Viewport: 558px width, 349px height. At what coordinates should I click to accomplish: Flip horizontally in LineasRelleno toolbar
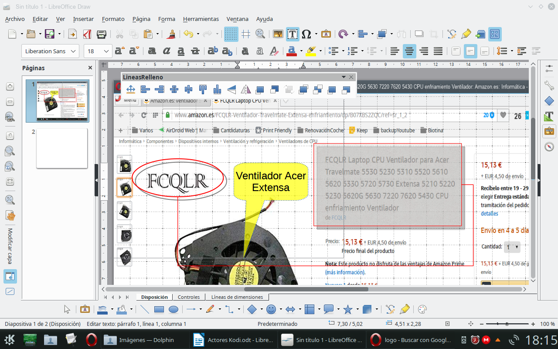[x=246, y=90]
